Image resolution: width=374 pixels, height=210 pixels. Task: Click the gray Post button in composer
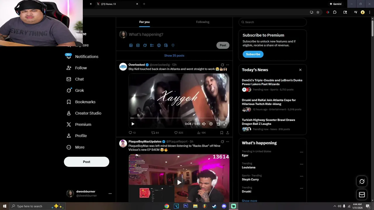pos(223,45)
